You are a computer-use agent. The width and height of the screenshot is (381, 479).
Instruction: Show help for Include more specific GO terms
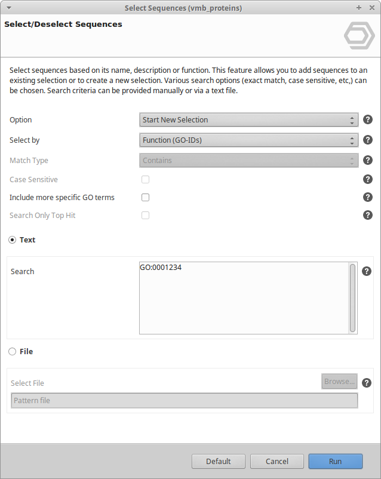368,197
